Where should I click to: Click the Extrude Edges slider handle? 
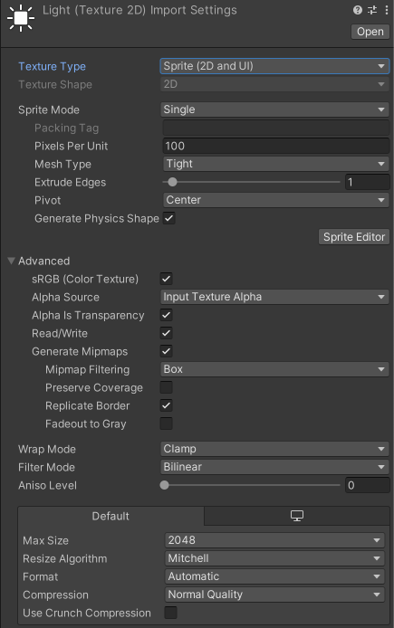pos(172,182)
